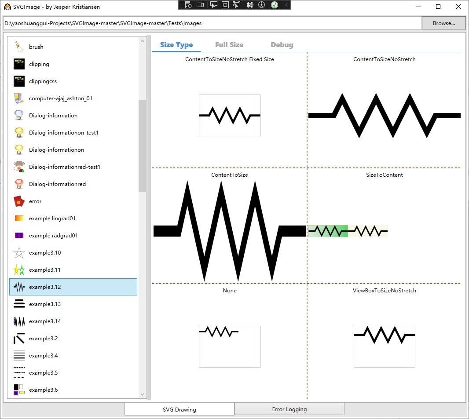The width and height of the screenshot is (469, 419).
Task: Open the Debug tab
Action: click(x=282, y=45)
